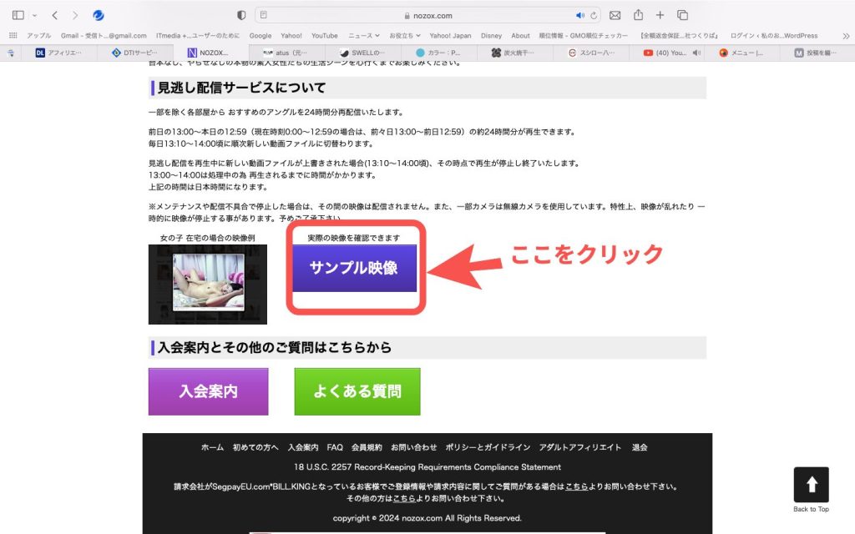
Task: Open the privacy report shield icon
Action: coord(242,15)
